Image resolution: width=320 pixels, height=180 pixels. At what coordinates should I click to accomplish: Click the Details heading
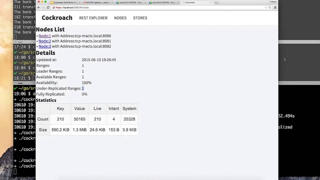[x=45, y=53]
